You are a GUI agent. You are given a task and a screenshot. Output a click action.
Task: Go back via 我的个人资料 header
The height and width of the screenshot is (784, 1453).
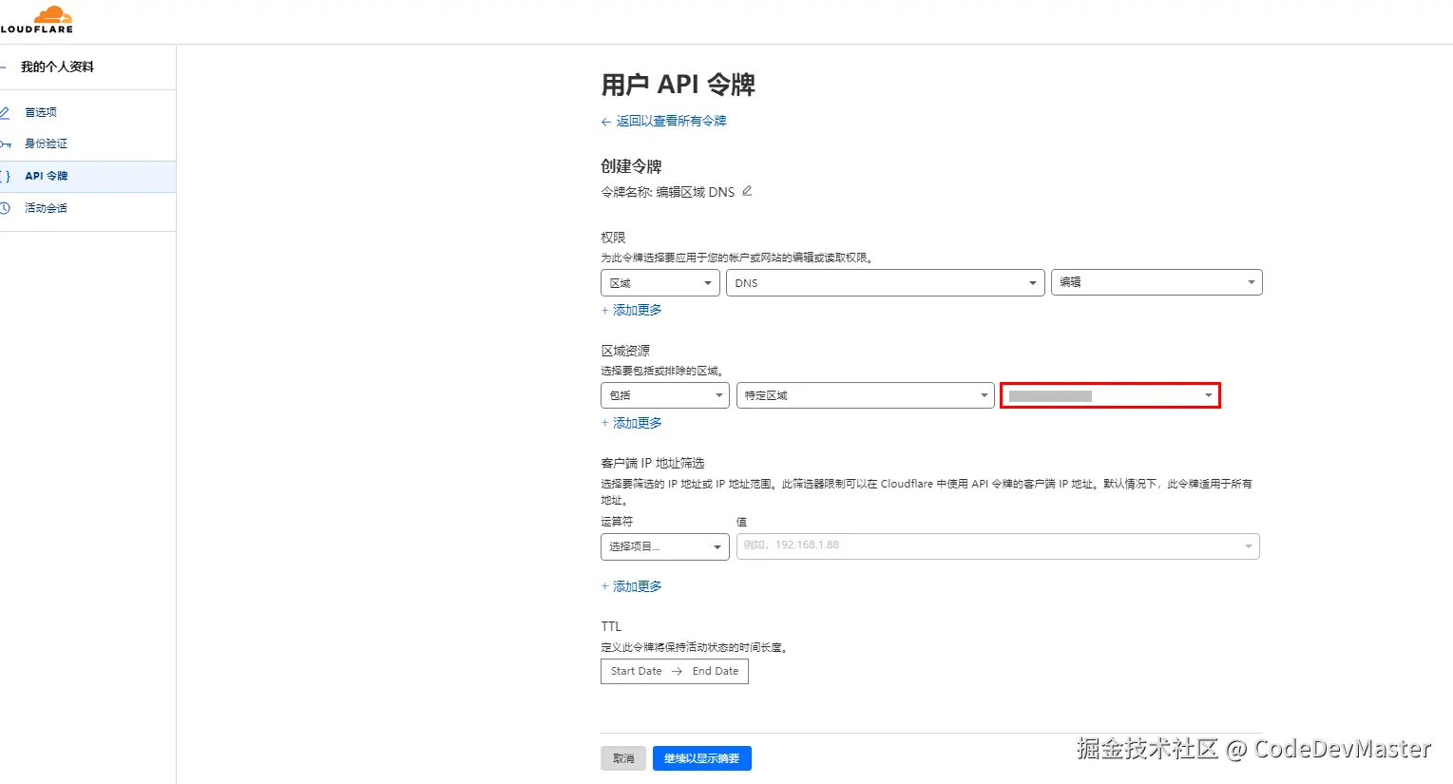[x=57, y=67]
